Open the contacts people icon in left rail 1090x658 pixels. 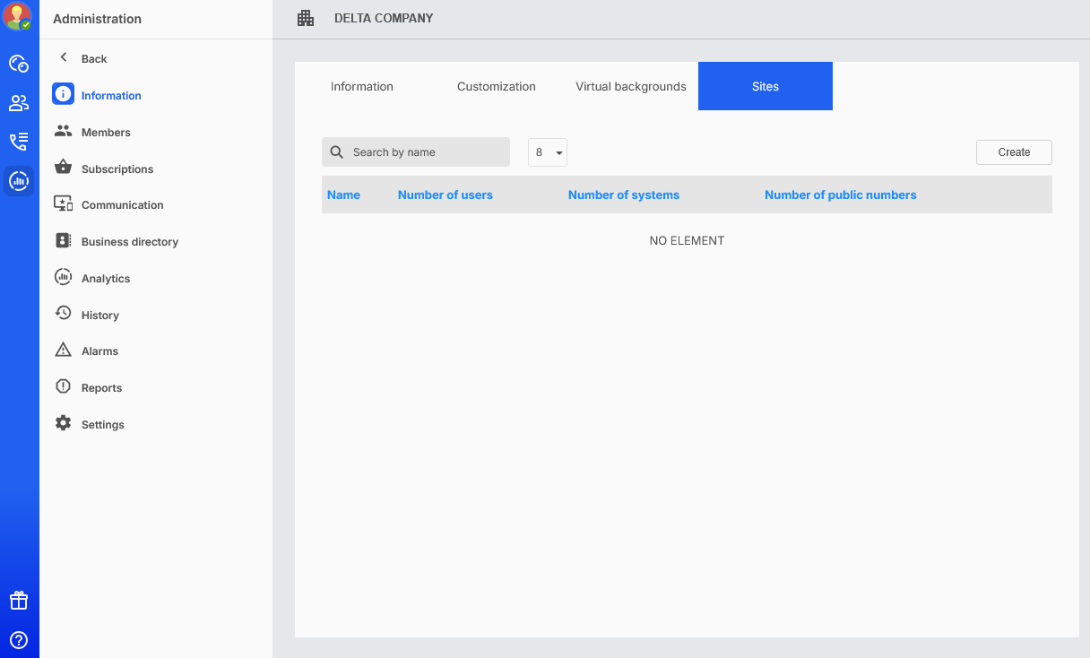[x=19, y=103]
